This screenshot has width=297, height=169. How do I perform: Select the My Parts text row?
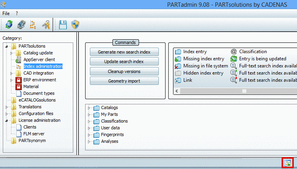pos(109,114)
